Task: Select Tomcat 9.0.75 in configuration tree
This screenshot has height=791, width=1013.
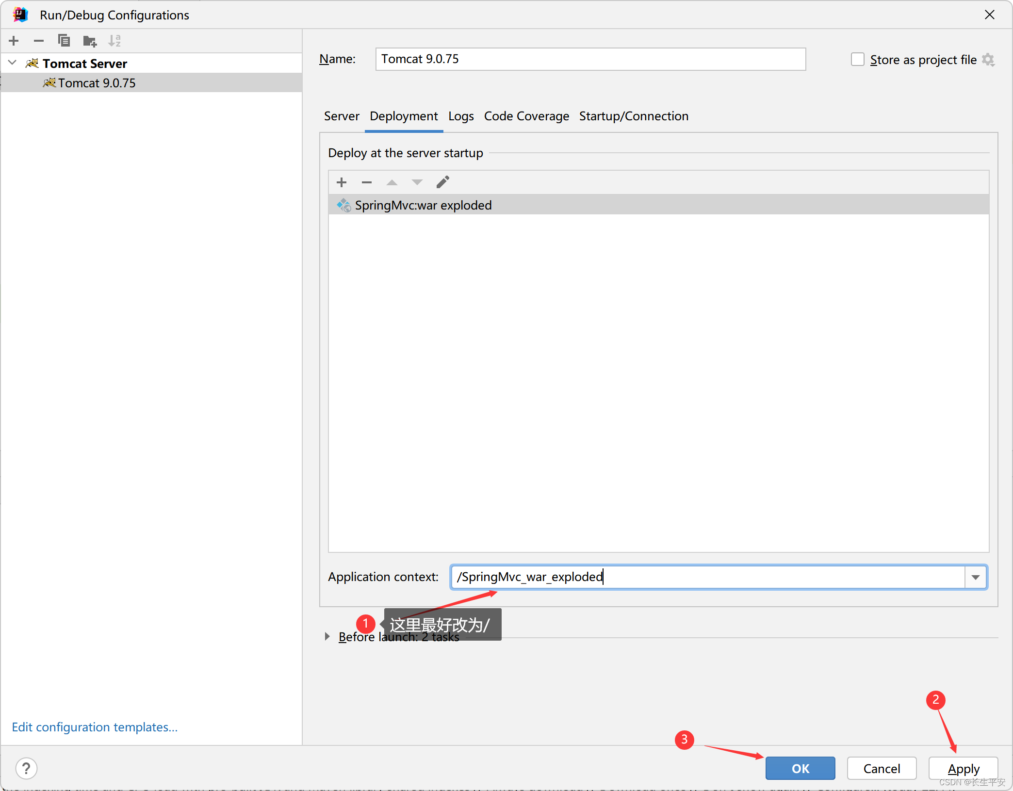Action: pos(151,83)
